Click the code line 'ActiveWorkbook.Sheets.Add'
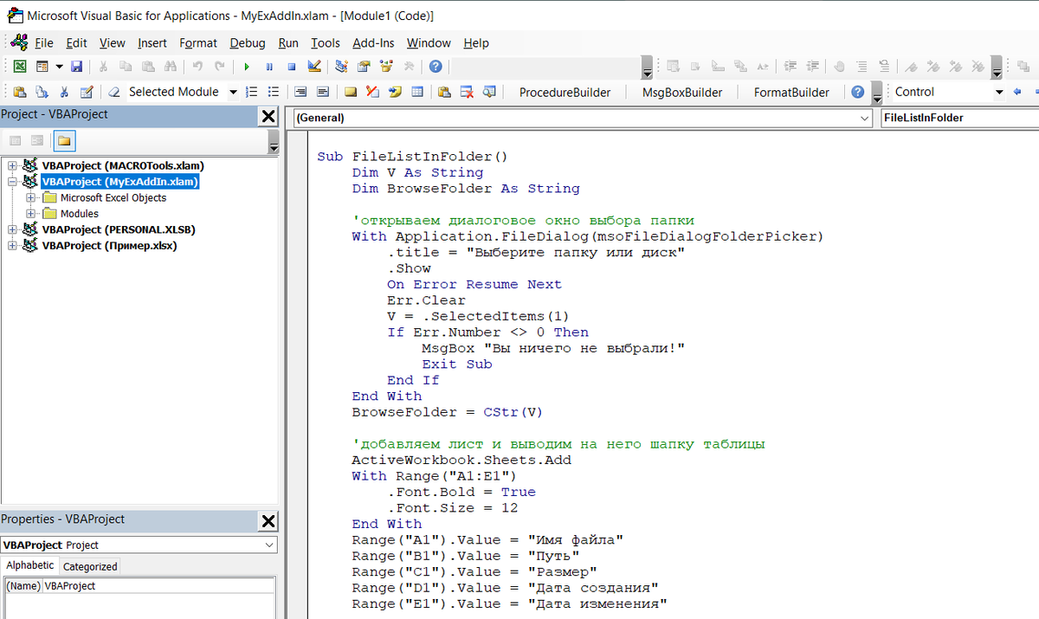The width and height of the screenshot is (1039, 619). 461,460
